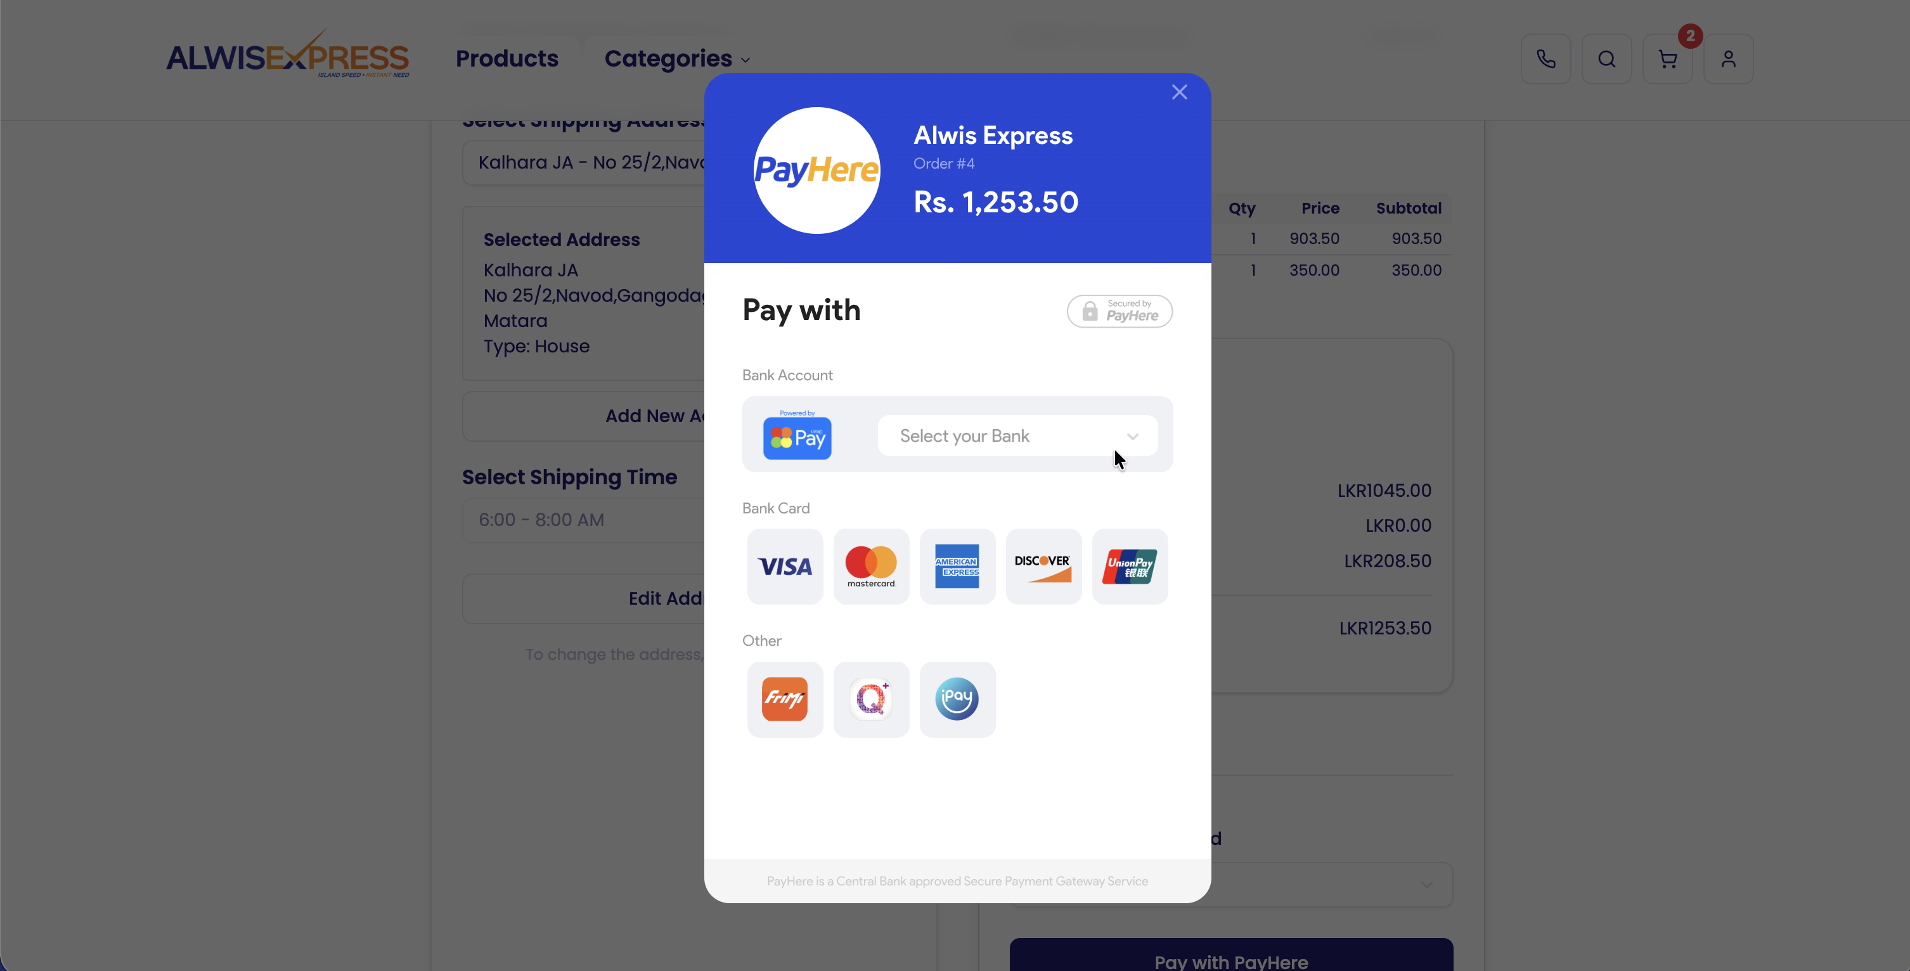Select Mastercard as payment method
Screen dimensions: 1910x971
click(x=871, y=566)
